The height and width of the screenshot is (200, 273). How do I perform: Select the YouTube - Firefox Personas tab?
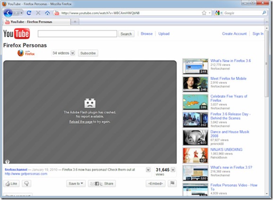(x=37, y=22)
